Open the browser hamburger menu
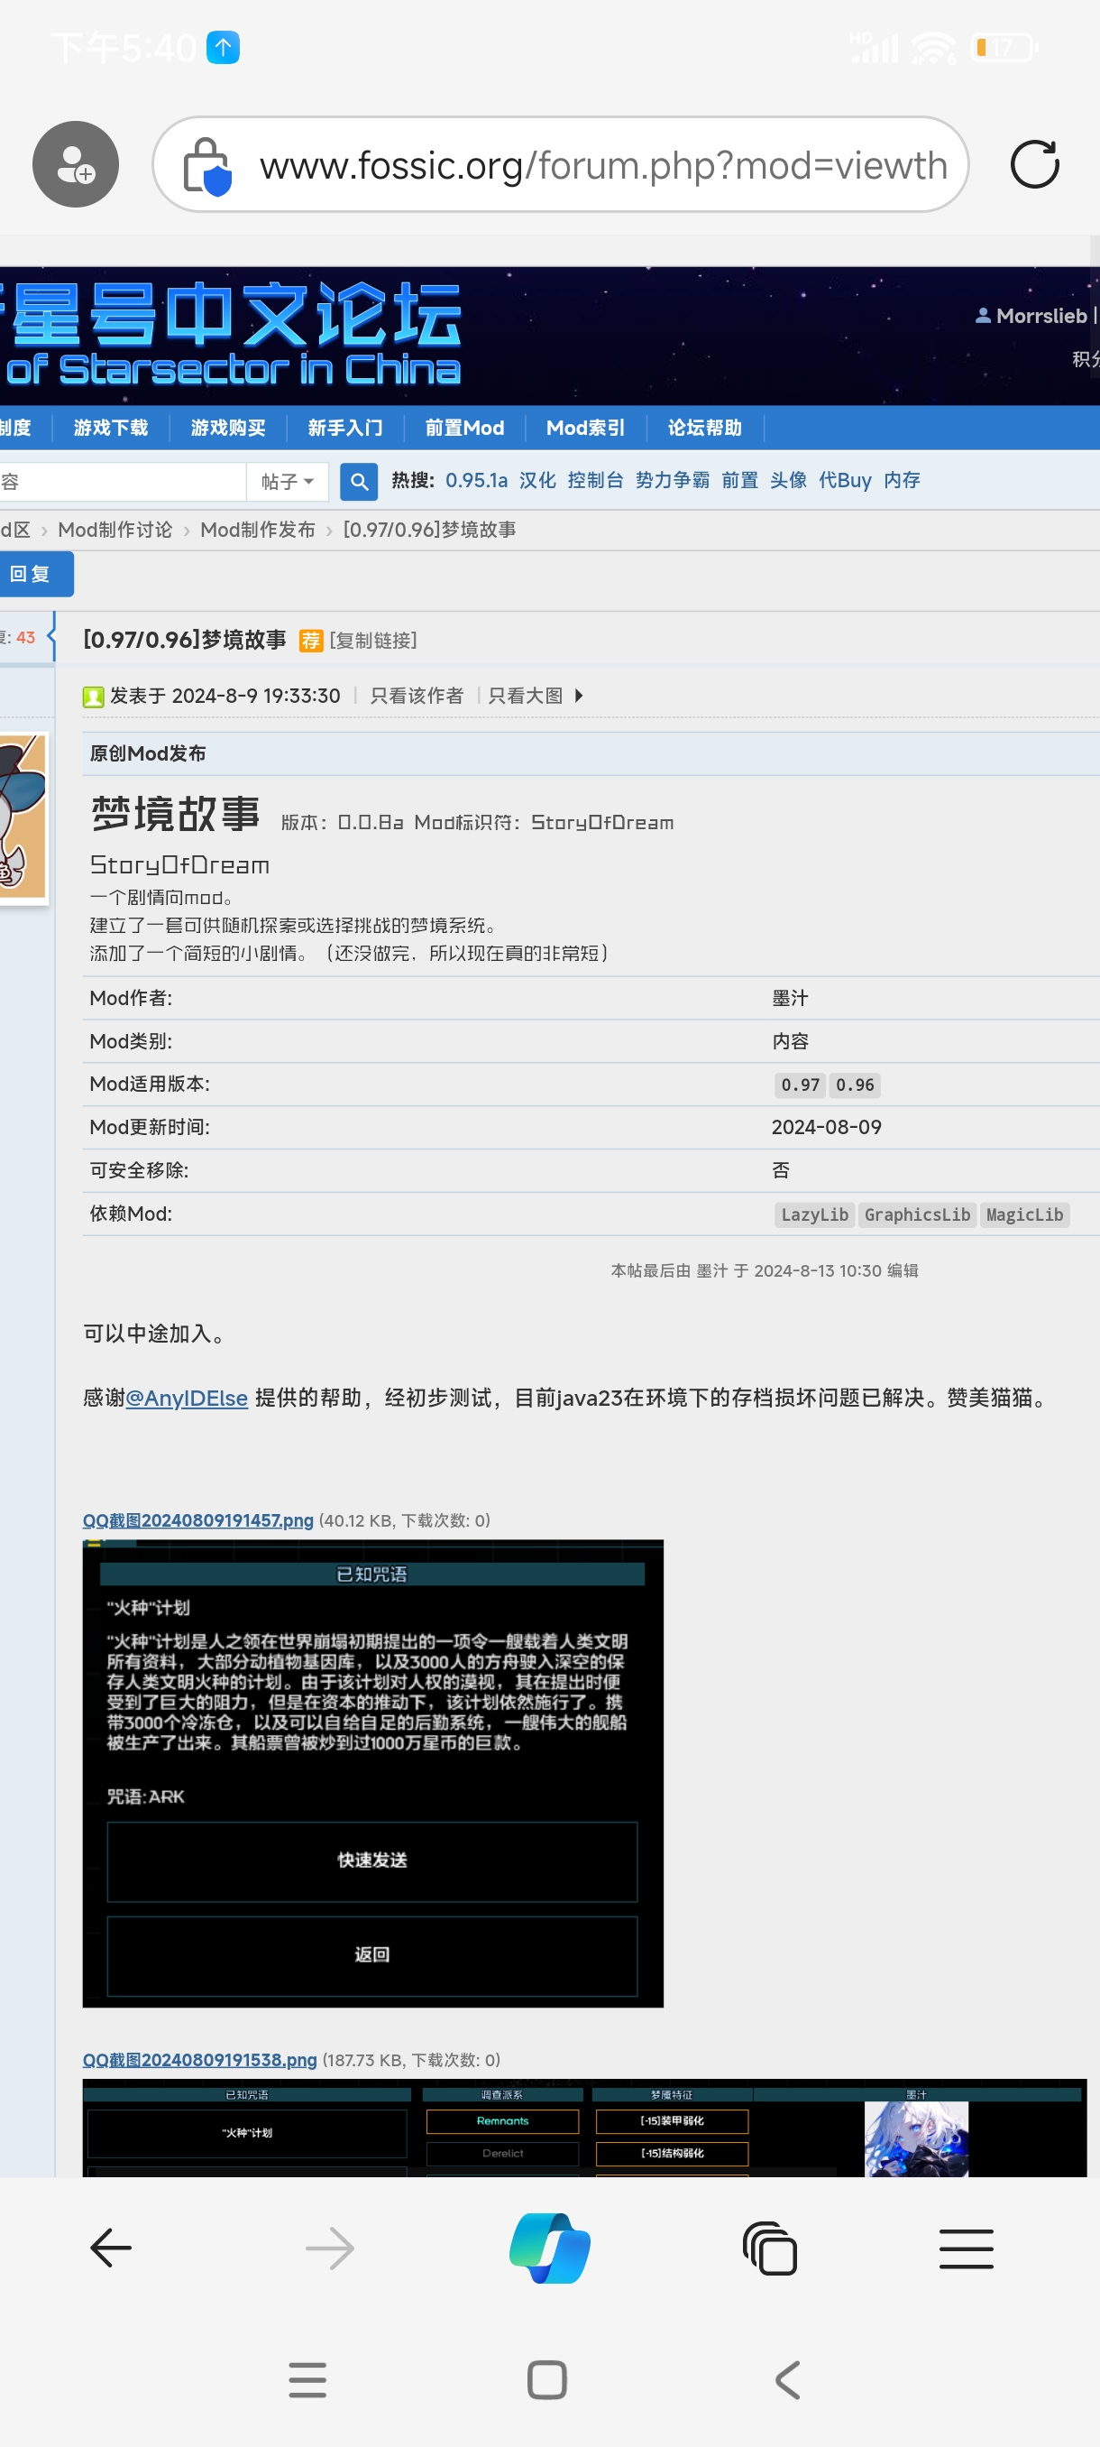Screen dimensions: 1100x2447 pyautogui.click(x=967, y=2248)
